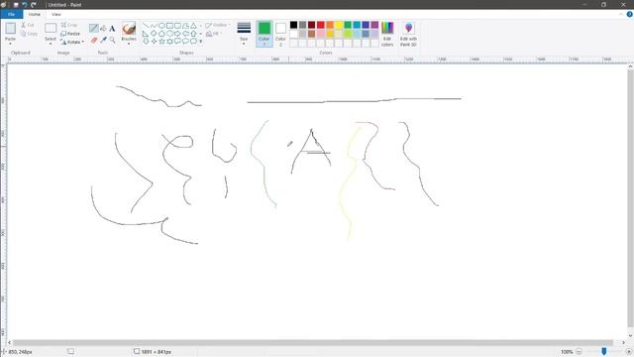The image size is (634, 357).
Task: Open Paint help with the question mark
Action: coord(629,14)
